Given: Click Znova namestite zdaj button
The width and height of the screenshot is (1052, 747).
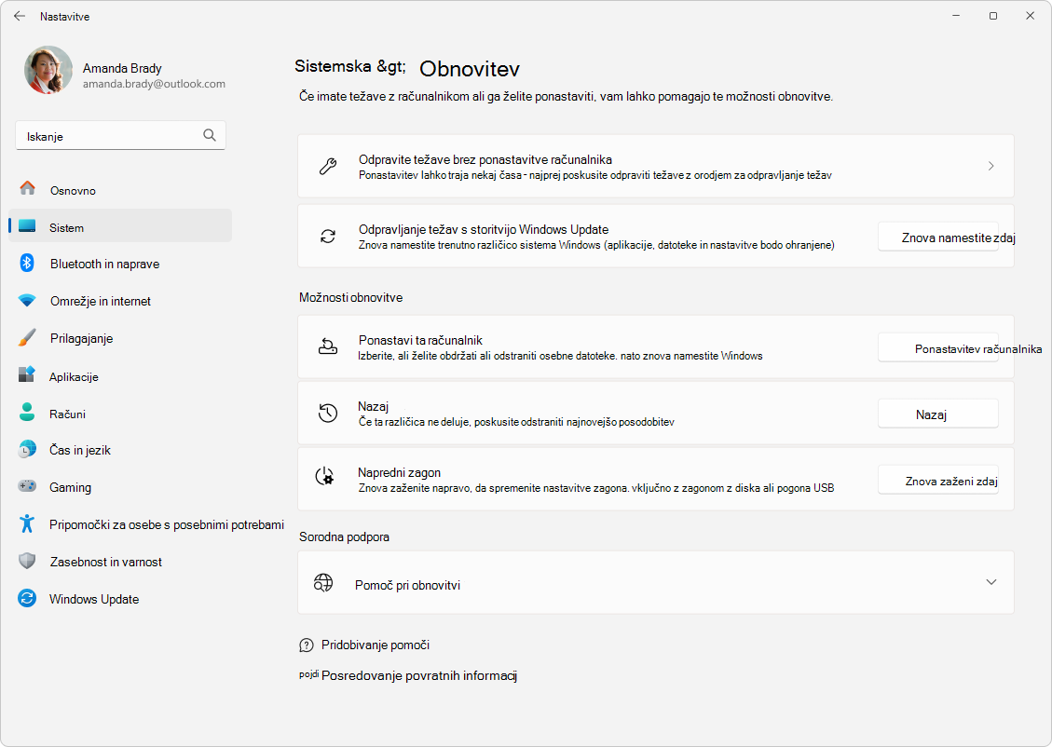Looking at the screenshot, I should (938, 238).
